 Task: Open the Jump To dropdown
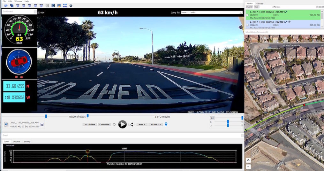tap(212, 12)
